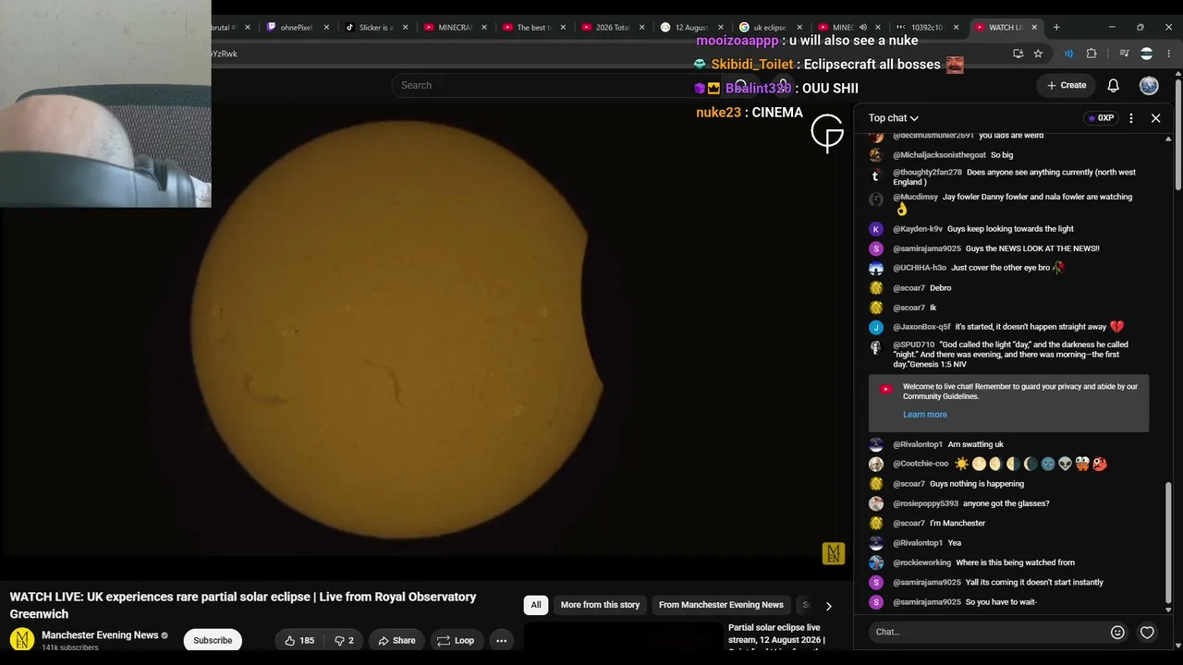Switch to the ohnePixel Twitch tab
Screen dimensions: 1183x665
click(x=299, y=27)
